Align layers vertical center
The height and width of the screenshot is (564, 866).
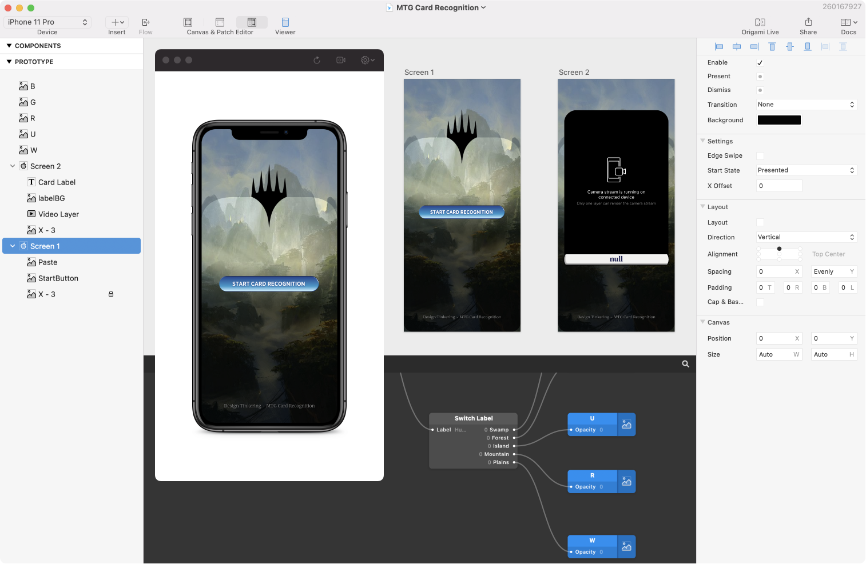(x=790, y=47)
